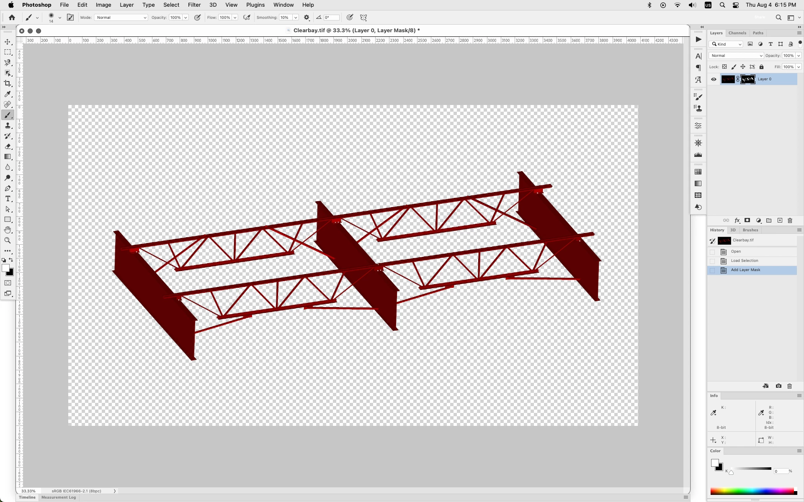The width and height of the screenshot is (804, 502).
Task: Select the Hand tool
Action: click(x=8, y=230)
